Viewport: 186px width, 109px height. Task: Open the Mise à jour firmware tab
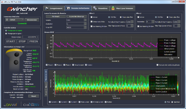pos(123,8)
